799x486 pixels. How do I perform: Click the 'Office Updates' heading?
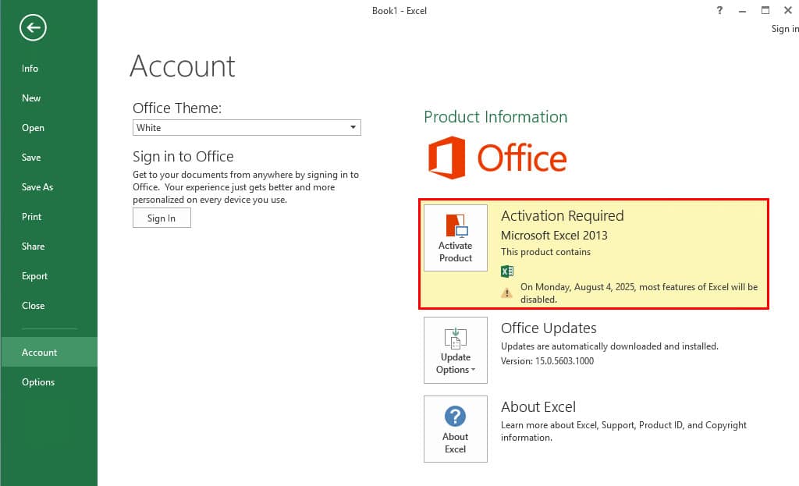click(x=549, y=328)
